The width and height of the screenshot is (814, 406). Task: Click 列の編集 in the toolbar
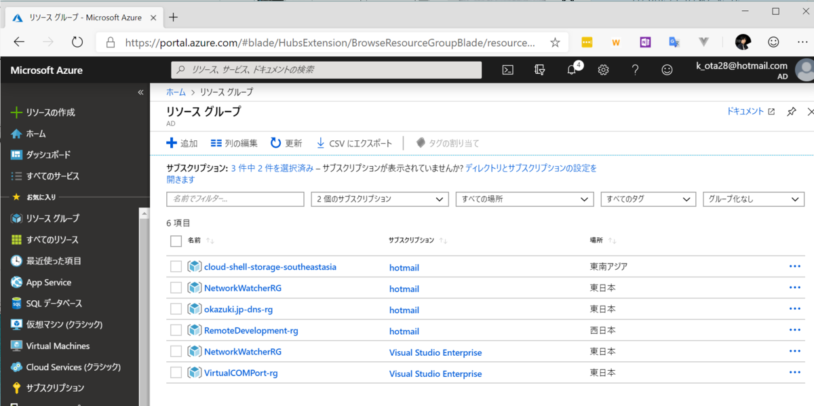(234, 143)
